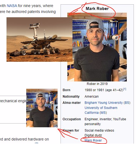Click the 'Social media videos' text
The height and width of the screenshot is (144, 136).
[x=99, y=131]
